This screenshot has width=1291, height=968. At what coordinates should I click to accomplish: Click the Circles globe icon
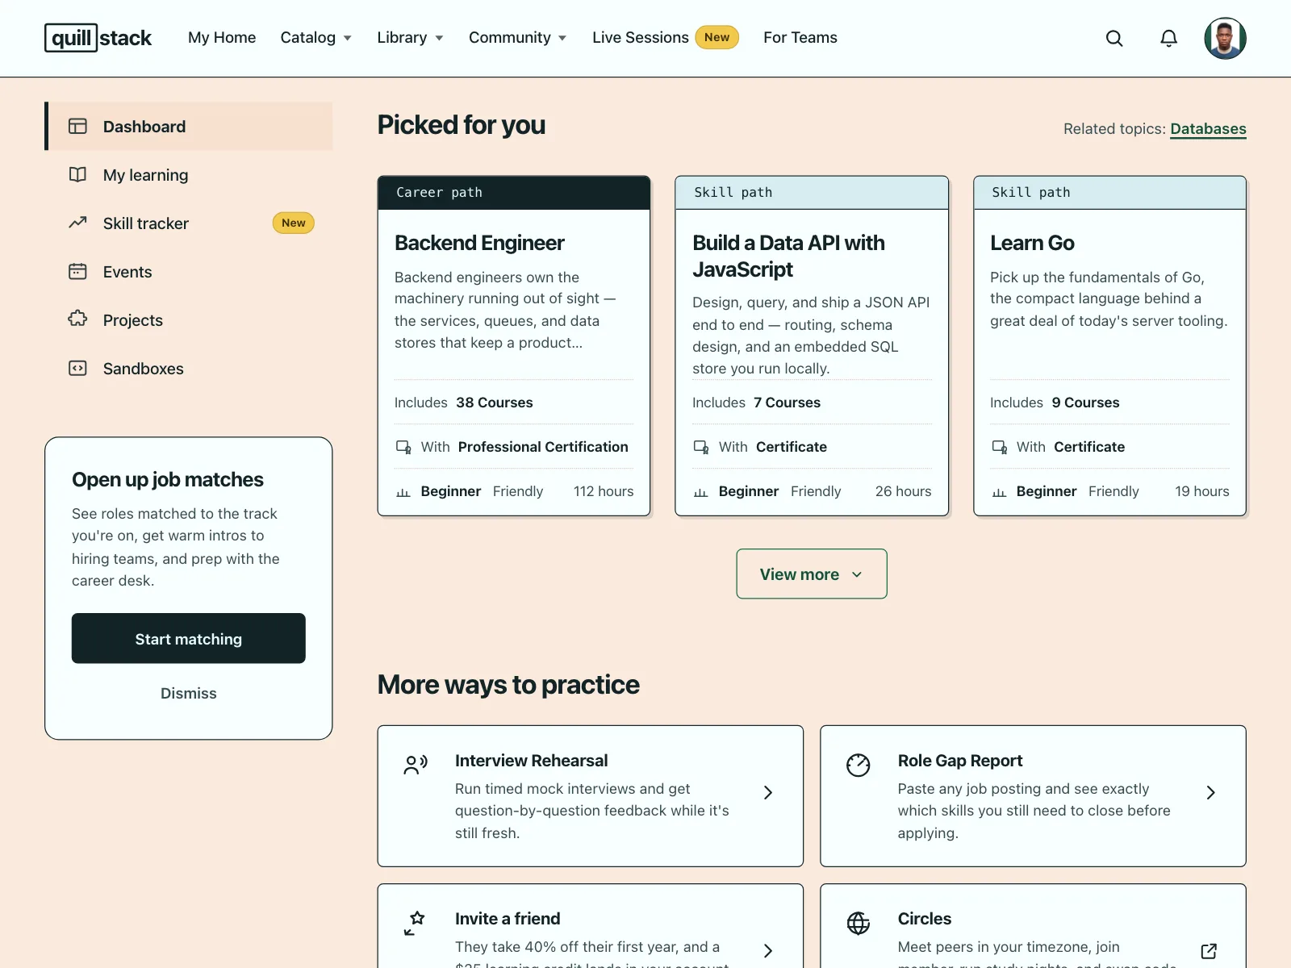pyautogui.click(x=859, y=923)
